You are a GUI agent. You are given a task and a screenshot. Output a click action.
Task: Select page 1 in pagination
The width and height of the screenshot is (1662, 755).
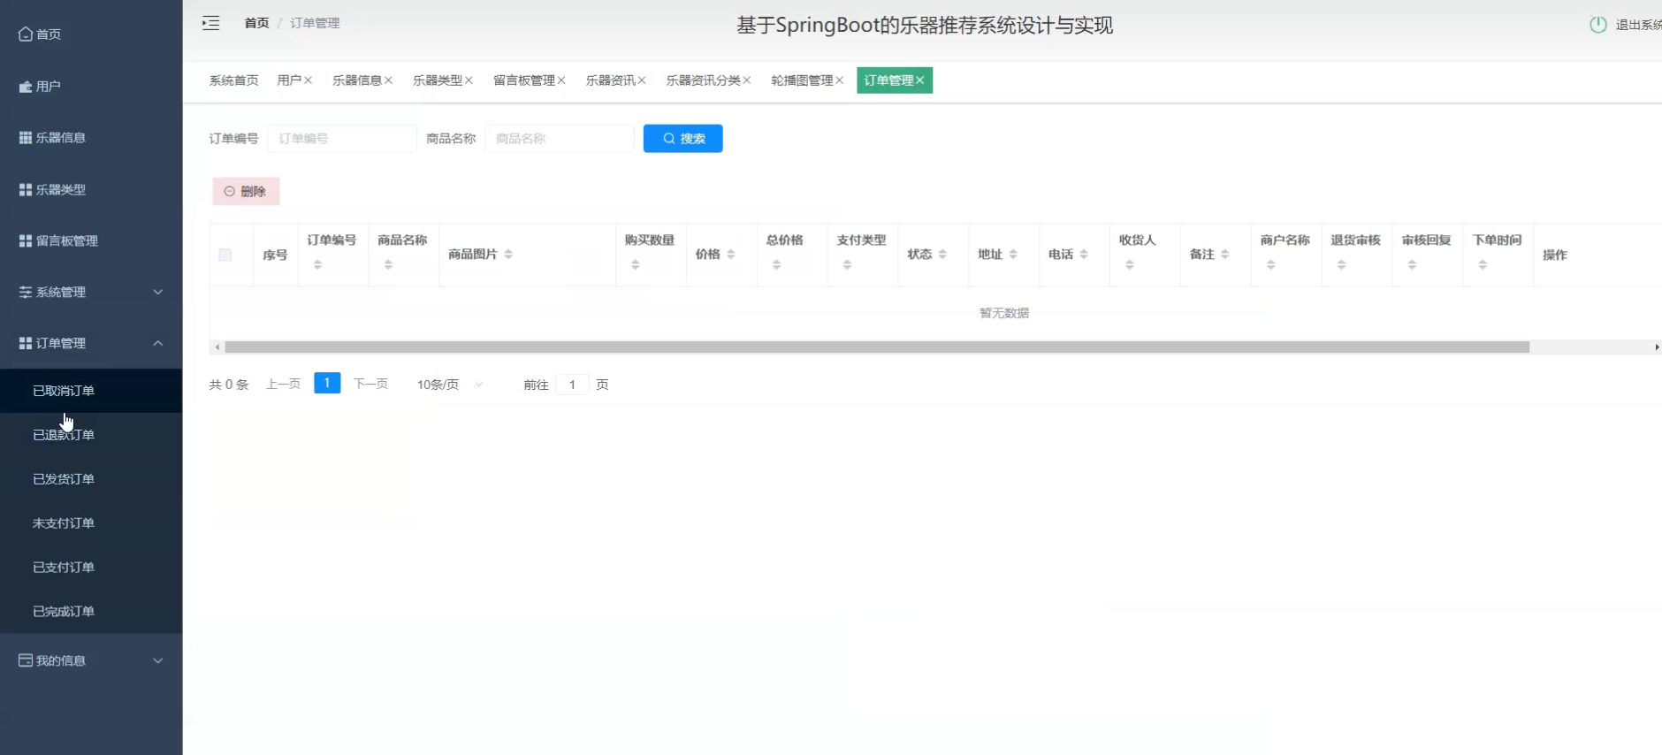pos(327,384)
